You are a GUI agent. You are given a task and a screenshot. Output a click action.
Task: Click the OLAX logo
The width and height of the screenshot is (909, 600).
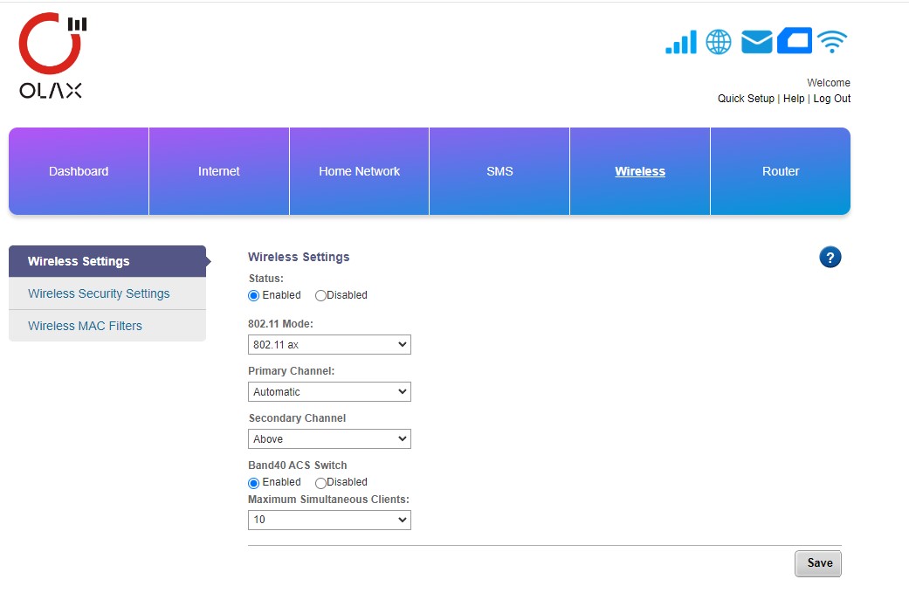point(52,55)
